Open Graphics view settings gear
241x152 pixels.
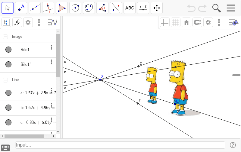[x=208, y=22]
